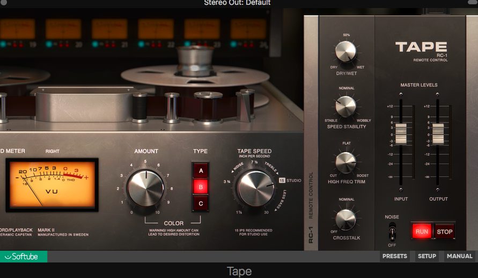Click the MASTER LEVELS label
This screenshot has width=478, height=278.
[419, 85]
